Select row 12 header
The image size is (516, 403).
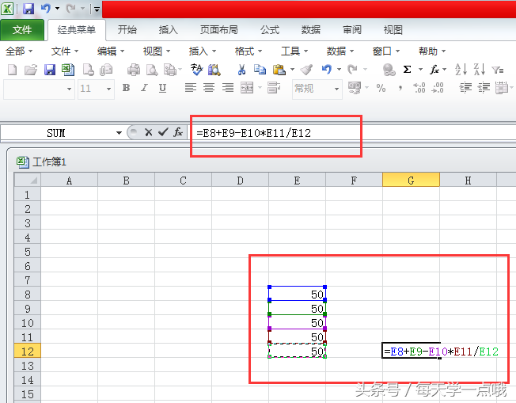(x=28, y=352)
